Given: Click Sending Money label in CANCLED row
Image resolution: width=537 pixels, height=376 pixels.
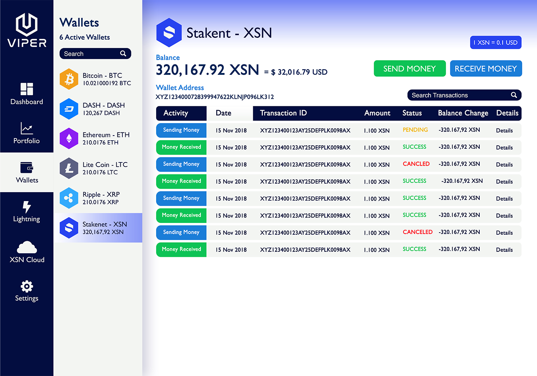Looking at the screenshot, I should (x=181, y=164).
